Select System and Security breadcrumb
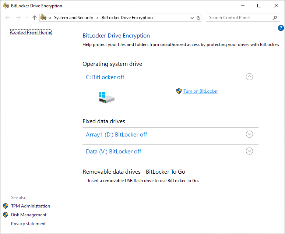The height and width of the screenshot is (234, 285). click(73, 18)
